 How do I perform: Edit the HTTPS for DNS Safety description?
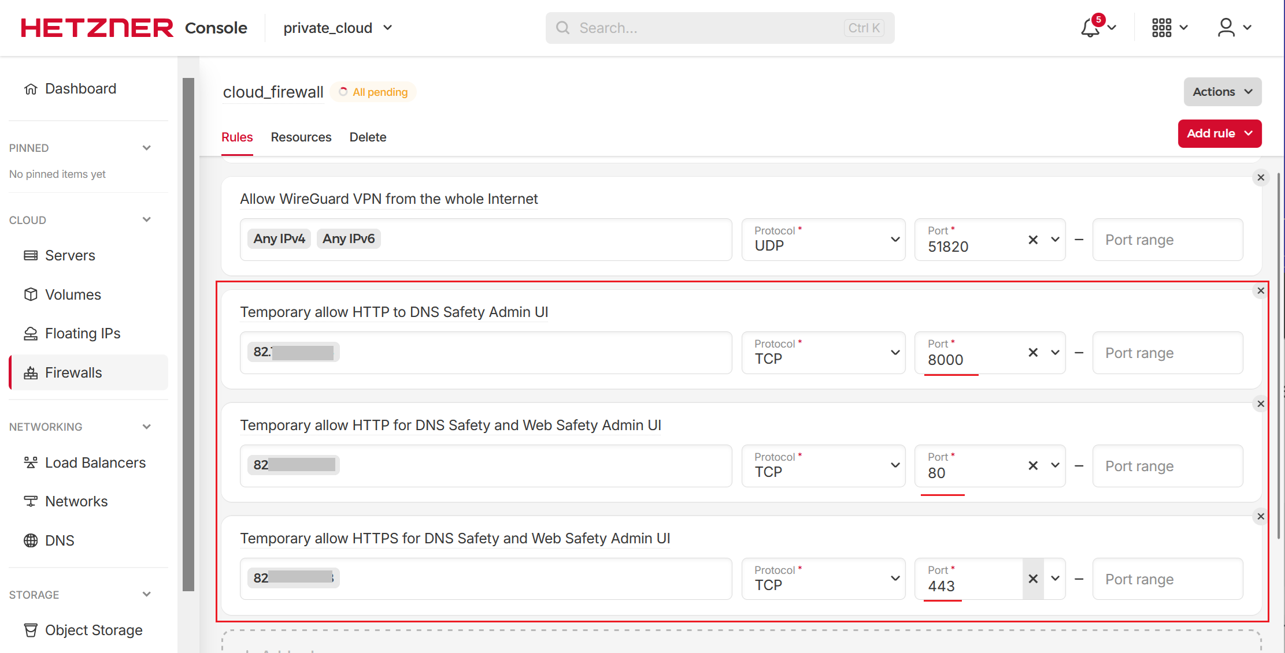456,539
